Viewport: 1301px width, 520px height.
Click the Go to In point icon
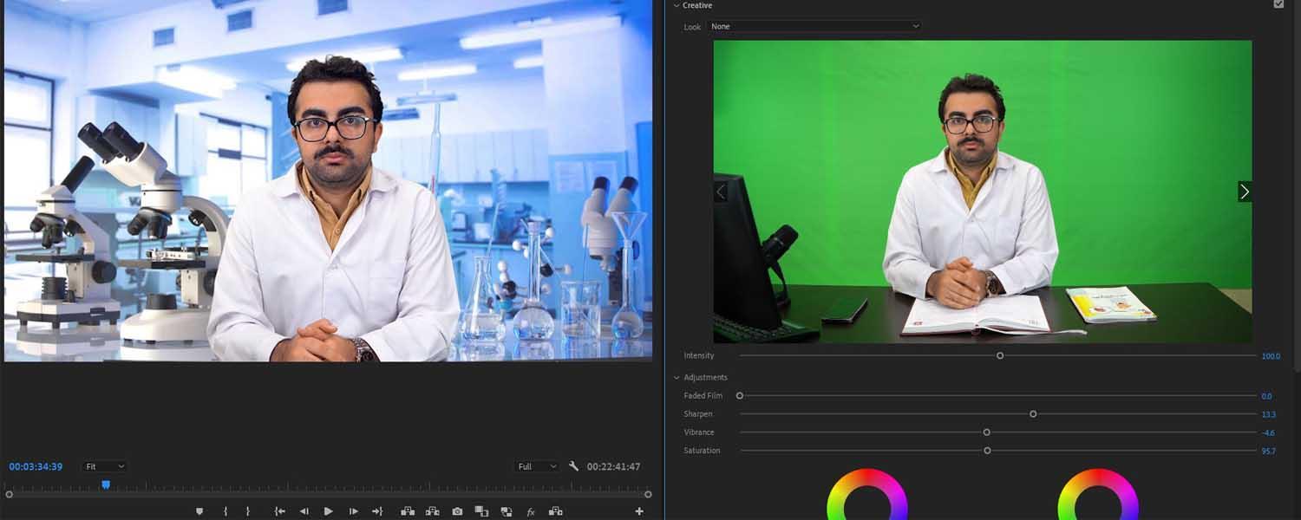(279, 511)
